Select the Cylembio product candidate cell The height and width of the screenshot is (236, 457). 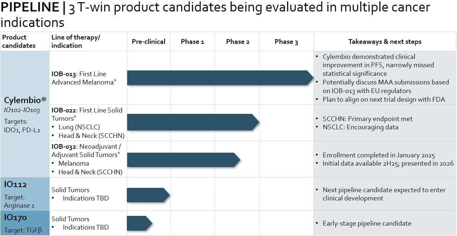click(25, 114)
